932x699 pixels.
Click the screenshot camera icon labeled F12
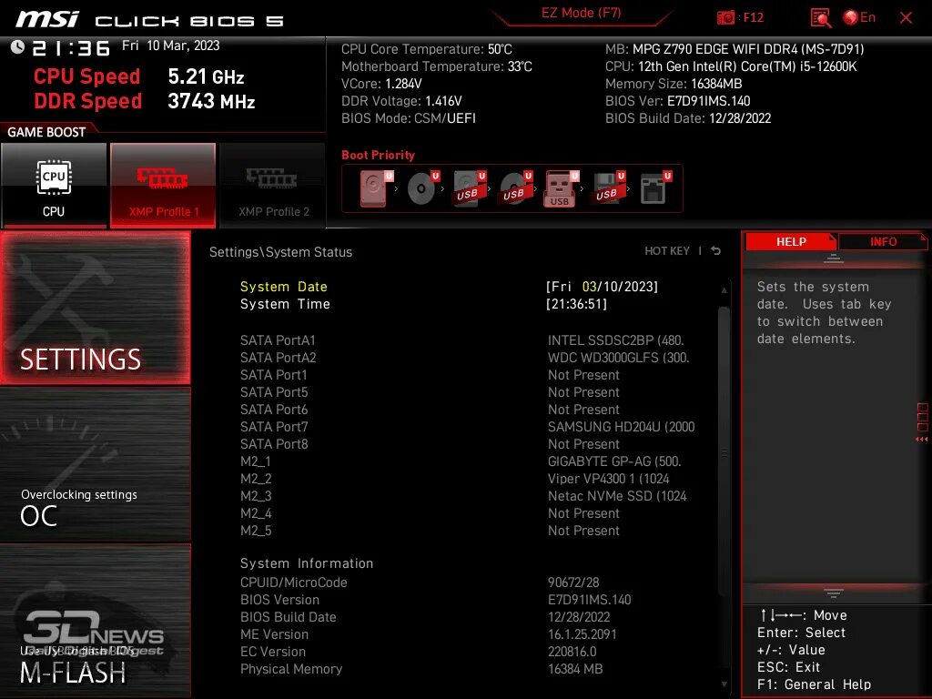click(727, 16)
